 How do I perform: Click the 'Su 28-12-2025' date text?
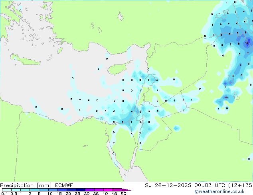point(168,185)
